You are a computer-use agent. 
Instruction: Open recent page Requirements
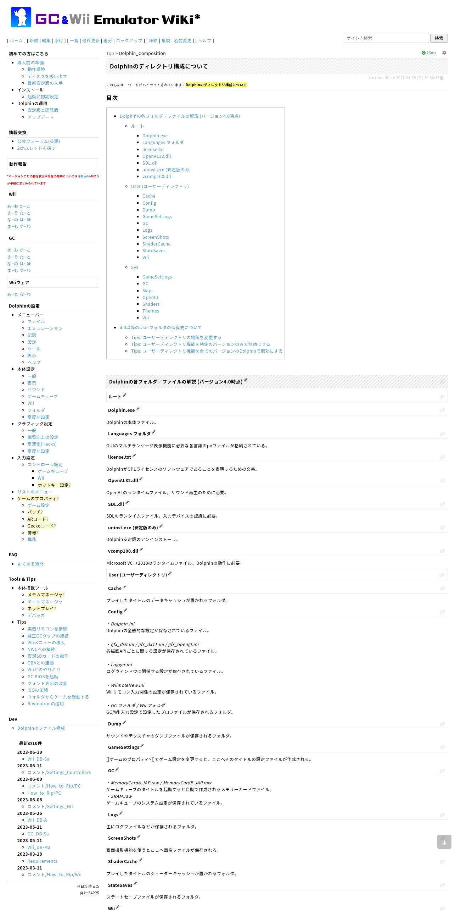42,861
